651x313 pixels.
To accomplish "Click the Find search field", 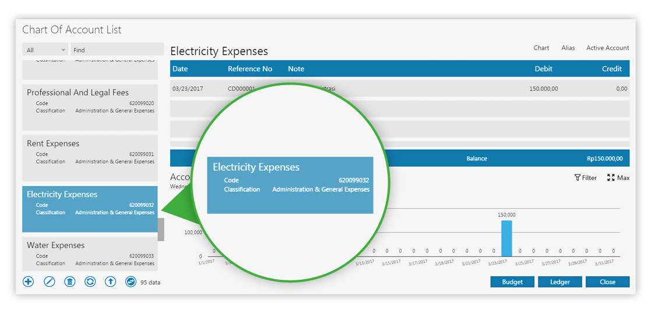I will tap(117, 50).
